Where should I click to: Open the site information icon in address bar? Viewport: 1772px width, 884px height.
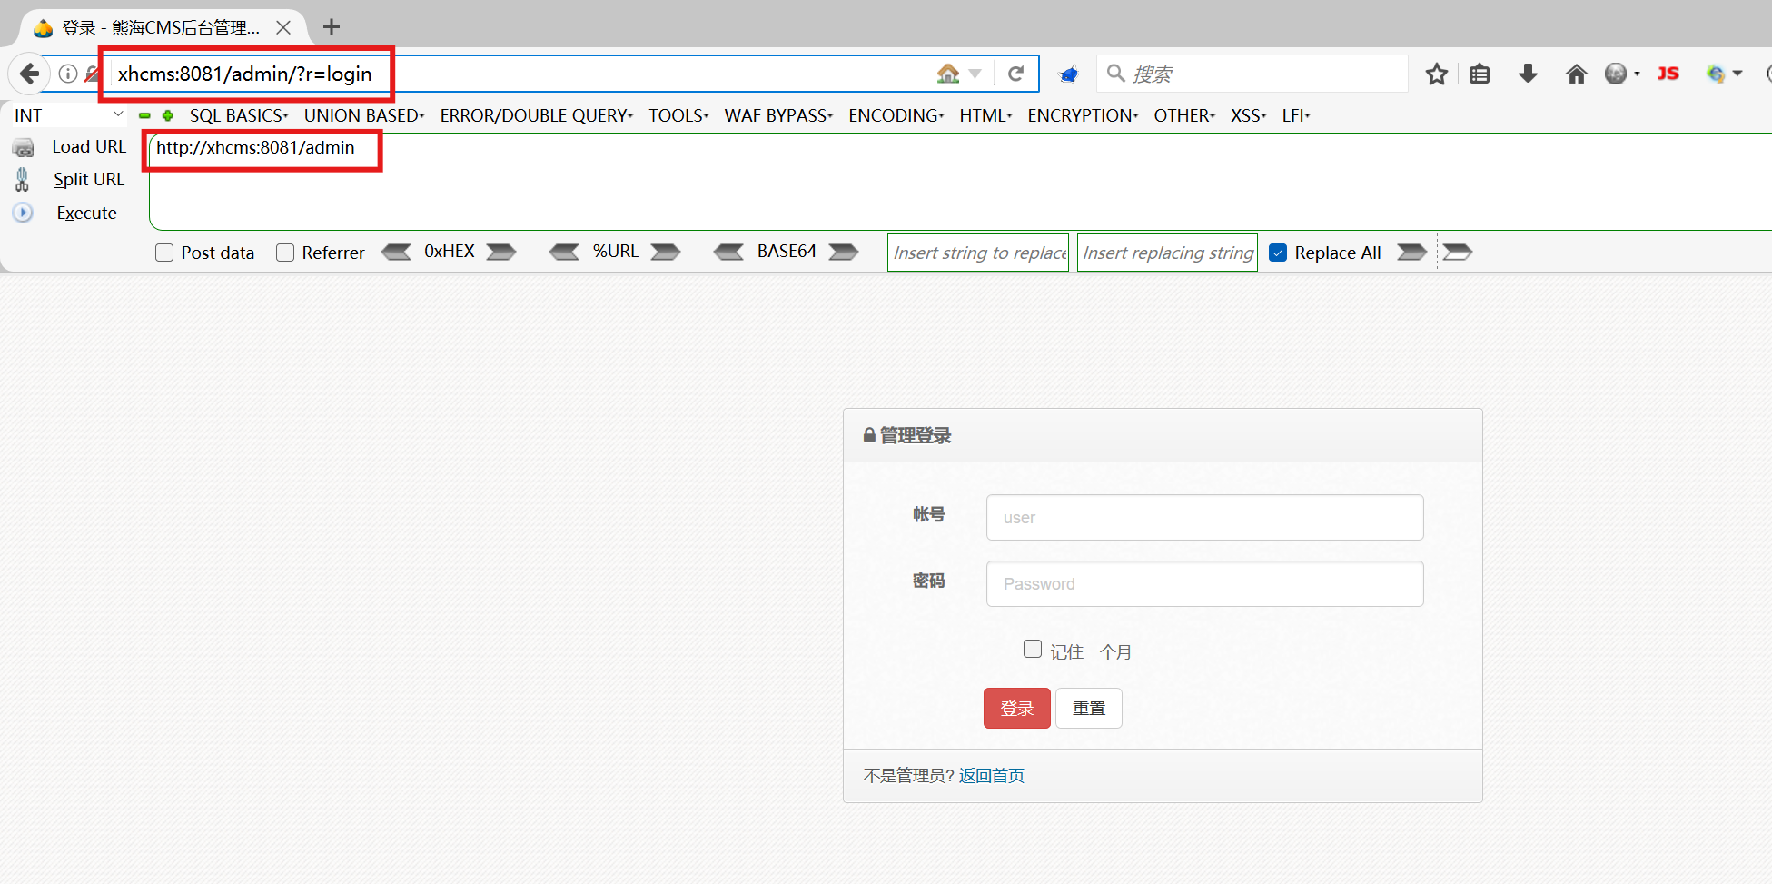click(x=68, y=74)
